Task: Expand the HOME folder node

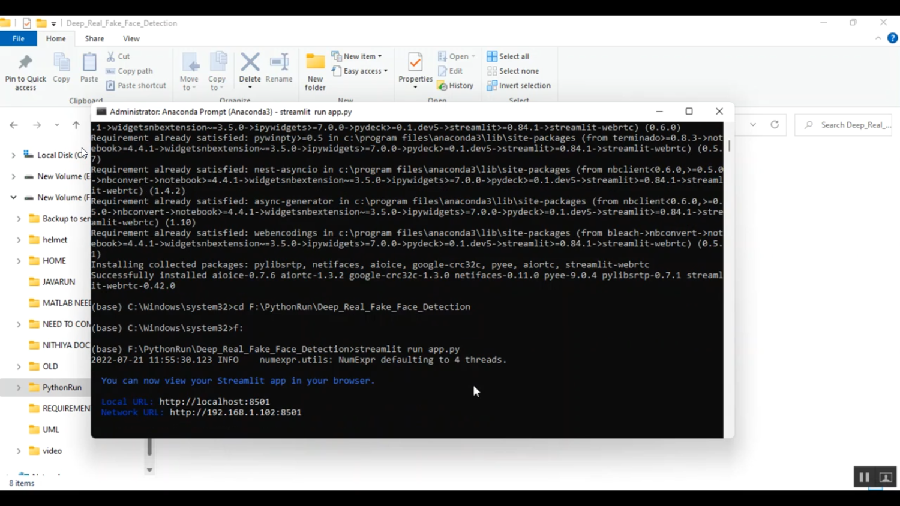Action: tap(19, 261)
